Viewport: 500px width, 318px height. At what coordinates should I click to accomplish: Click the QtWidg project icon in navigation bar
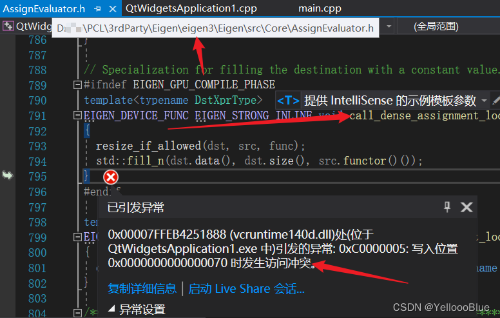point(8,26)
